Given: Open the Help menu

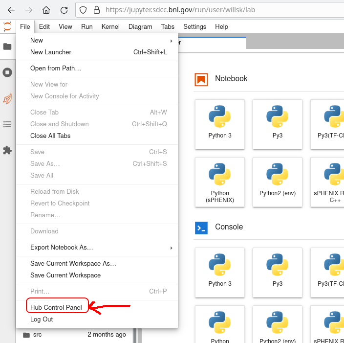Looking at the screenshot, I should [221, 26].
